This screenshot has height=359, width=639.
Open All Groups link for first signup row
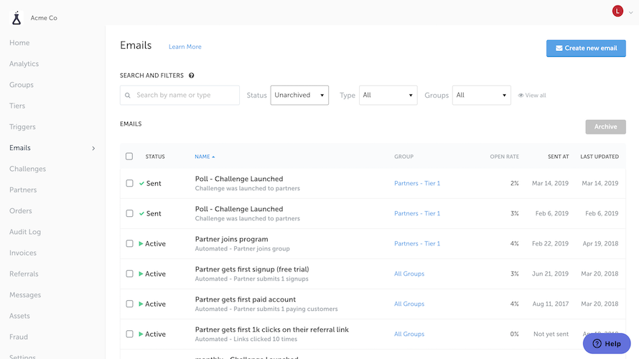(409, 274)
